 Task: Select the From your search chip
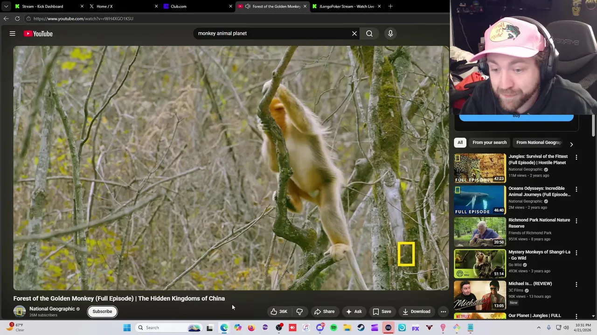pyautogui.click(x=489, y=142)
